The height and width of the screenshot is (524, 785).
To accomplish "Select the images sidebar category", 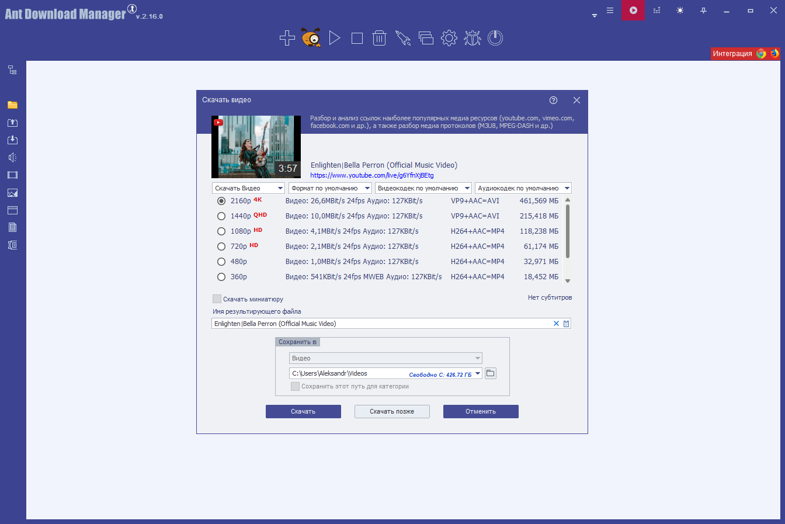I will [12, 193].
